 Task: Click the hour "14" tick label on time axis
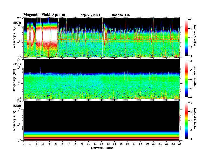point(115,144)
